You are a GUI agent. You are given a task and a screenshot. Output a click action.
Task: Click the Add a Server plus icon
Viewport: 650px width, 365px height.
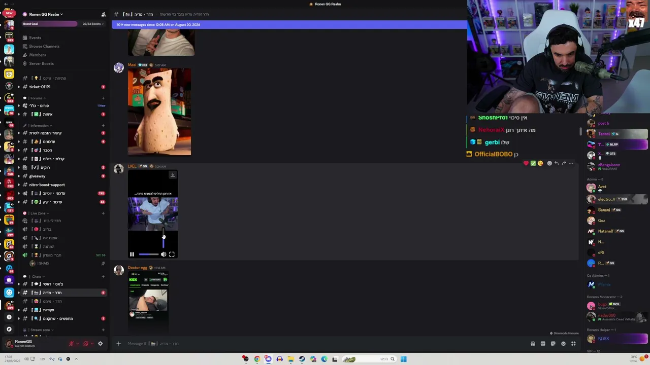(9, 317)
